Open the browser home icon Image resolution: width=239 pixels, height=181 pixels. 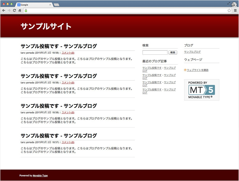(20, 11)
